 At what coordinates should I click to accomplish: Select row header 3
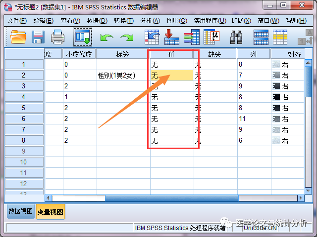(x=24, y=86)
